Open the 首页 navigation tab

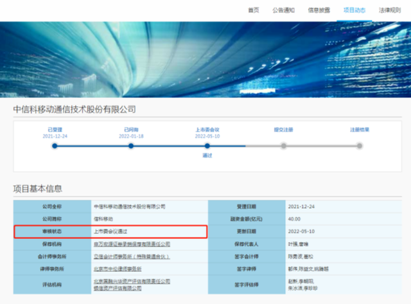click(x=254, y=10)
